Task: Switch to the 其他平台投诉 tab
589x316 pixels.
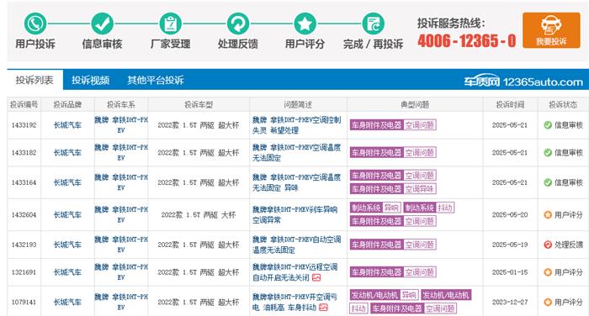Action: pyautogui.click(x=156, y=80)
